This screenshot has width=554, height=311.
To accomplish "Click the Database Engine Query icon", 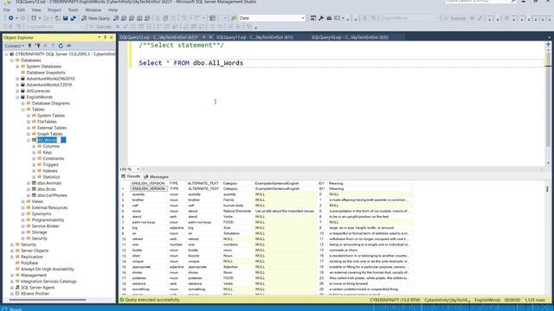I will coord(116,18).
